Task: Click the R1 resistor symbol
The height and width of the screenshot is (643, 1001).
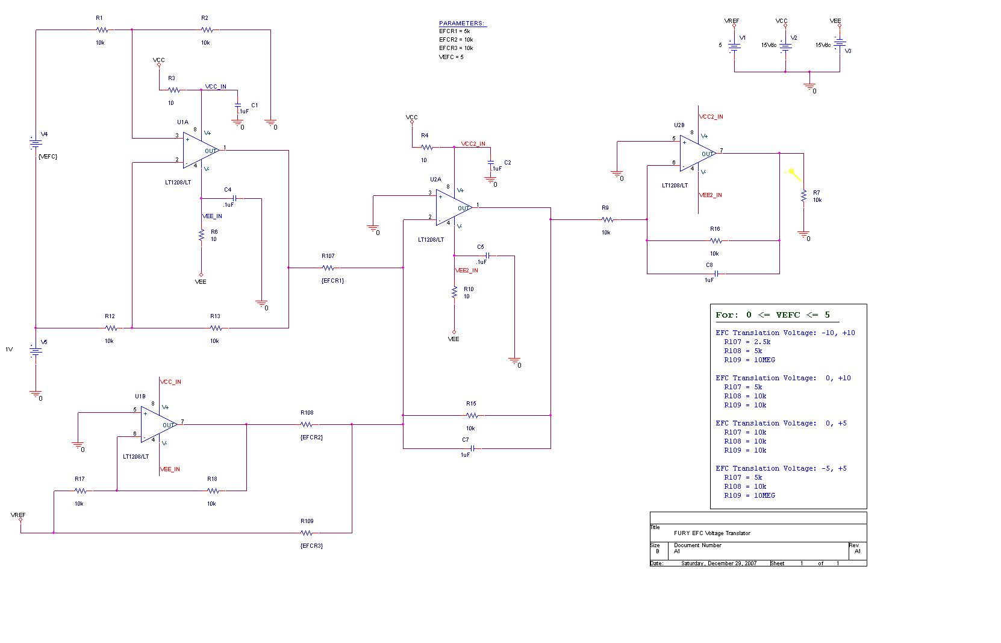Action: [x=102, y=30]
